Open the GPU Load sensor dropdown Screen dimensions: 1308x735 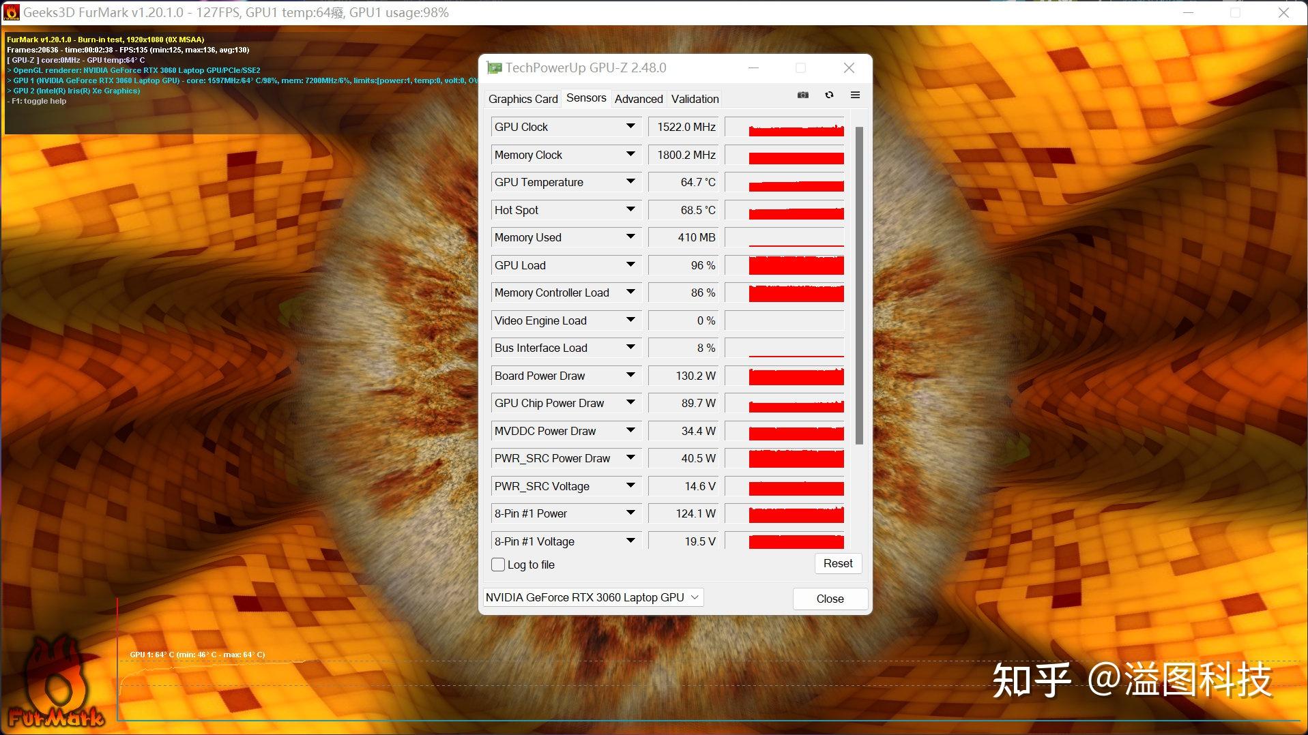pos(630,265)
